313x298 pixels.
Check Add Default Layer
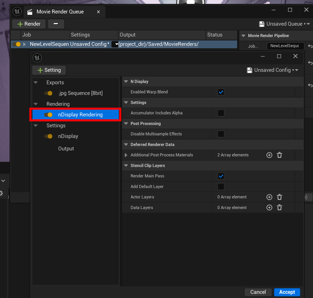click(221, 186)
